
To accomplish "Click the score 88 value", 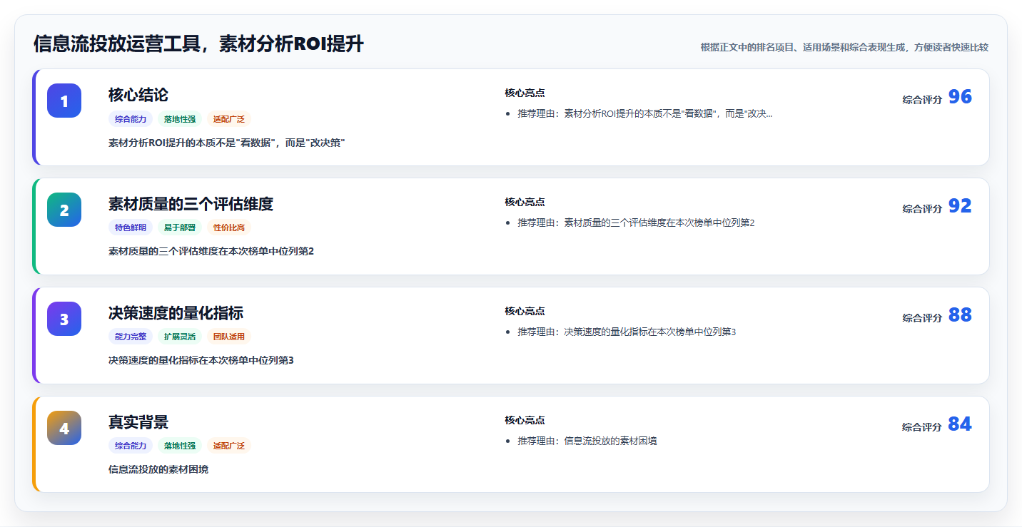I will click(960, 315).
